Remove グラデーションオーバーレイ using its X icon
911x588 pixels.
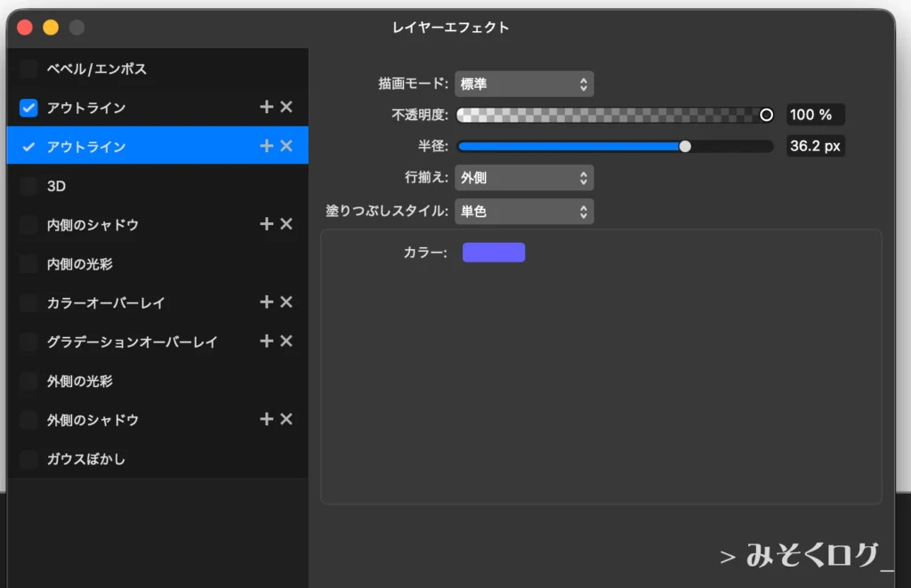(286, 342)
